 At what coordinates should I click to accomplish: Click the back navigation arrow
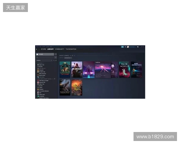point(37,49)
